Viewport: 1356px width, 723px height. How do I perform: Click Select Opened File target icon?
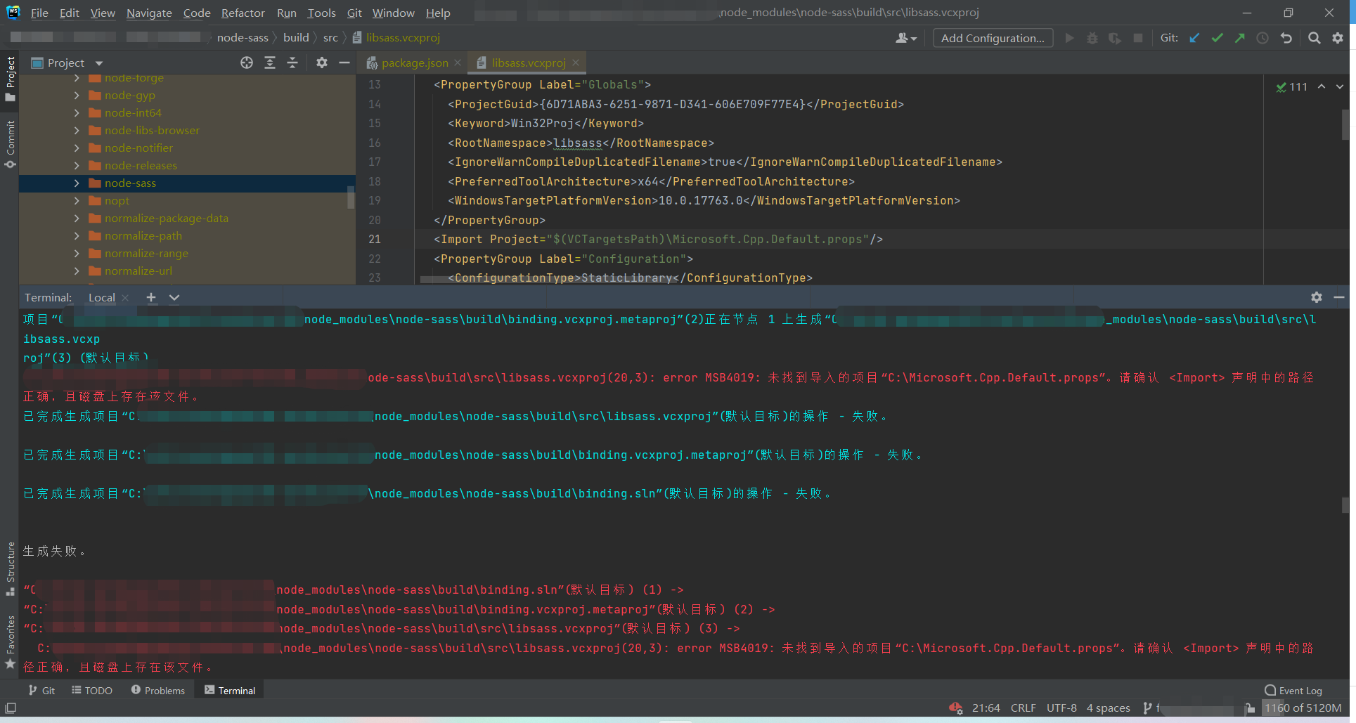pos(247,63)
